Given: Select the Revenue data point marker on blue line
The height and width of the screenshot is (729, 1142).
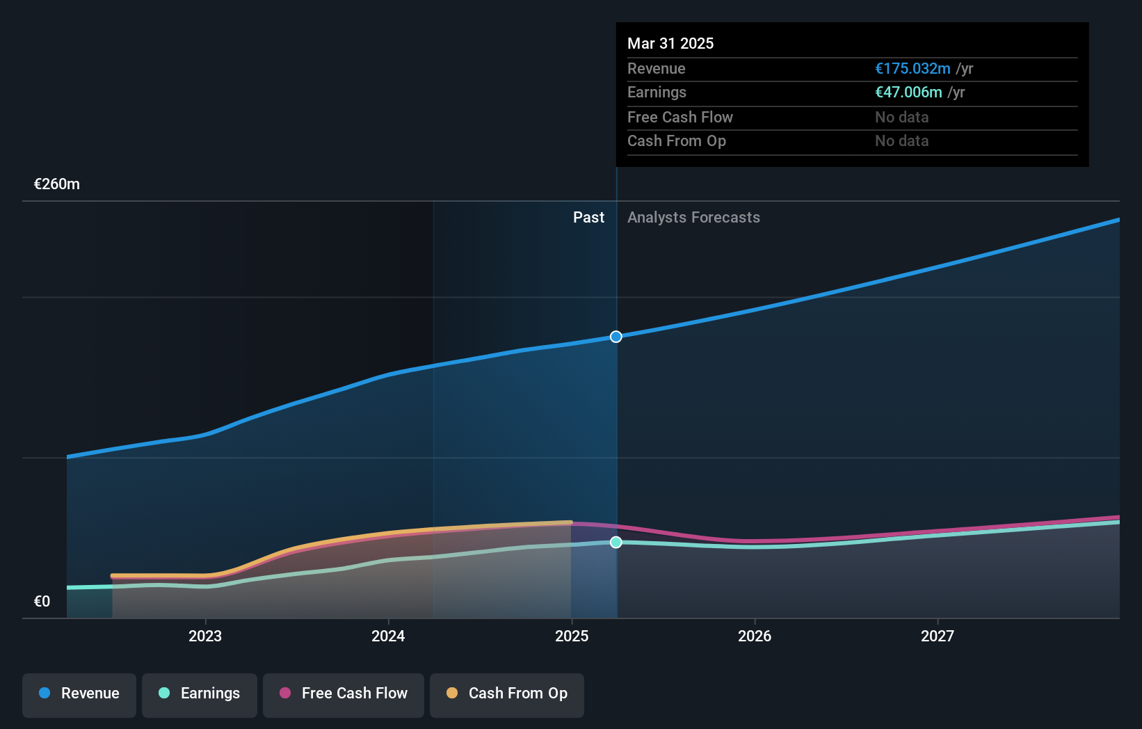Looking at the screenshot, I should (616, 337).
